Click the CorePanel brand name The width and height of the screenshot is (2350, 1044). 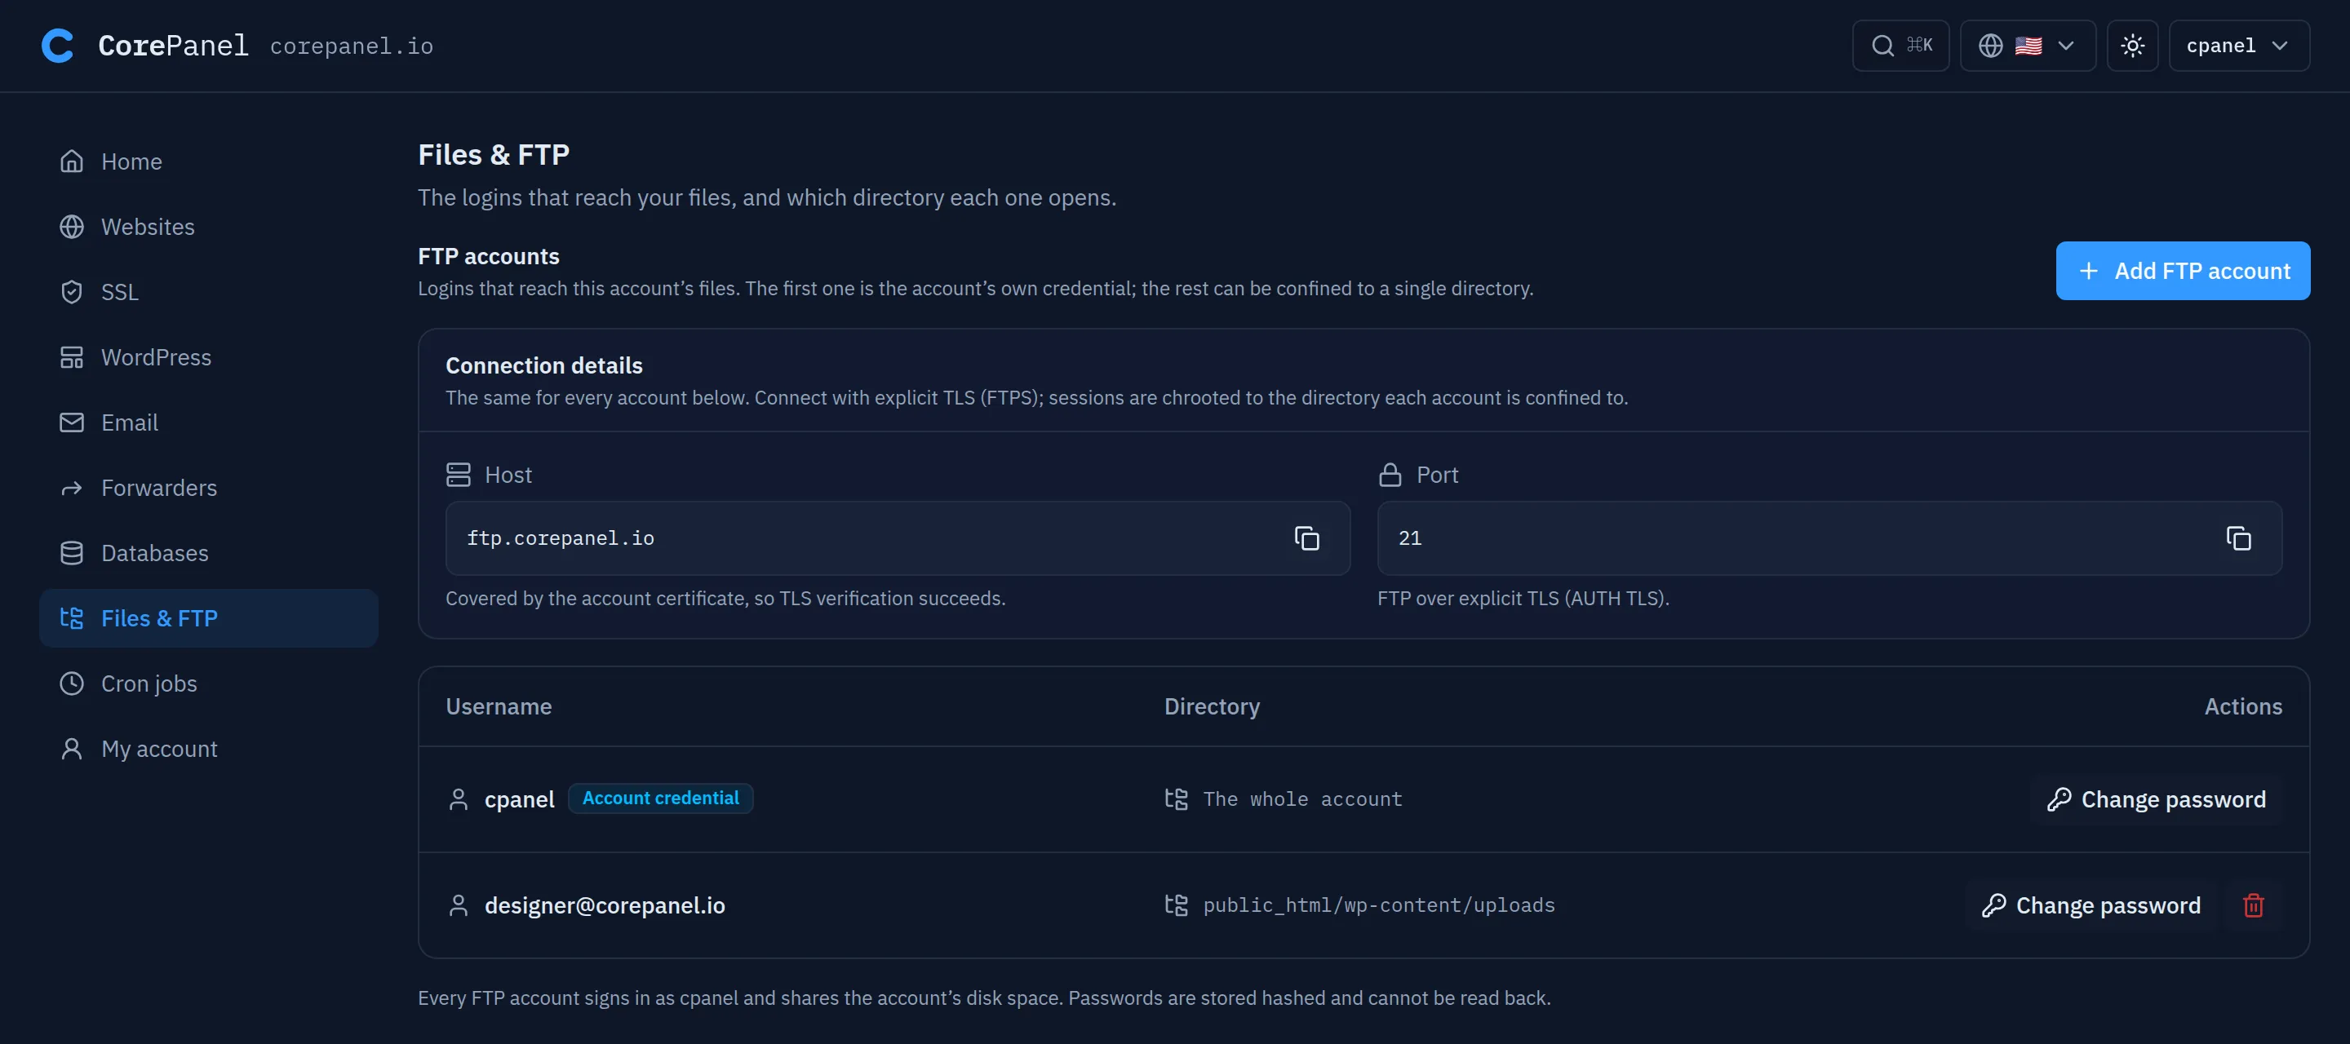[x=172, y=46]
